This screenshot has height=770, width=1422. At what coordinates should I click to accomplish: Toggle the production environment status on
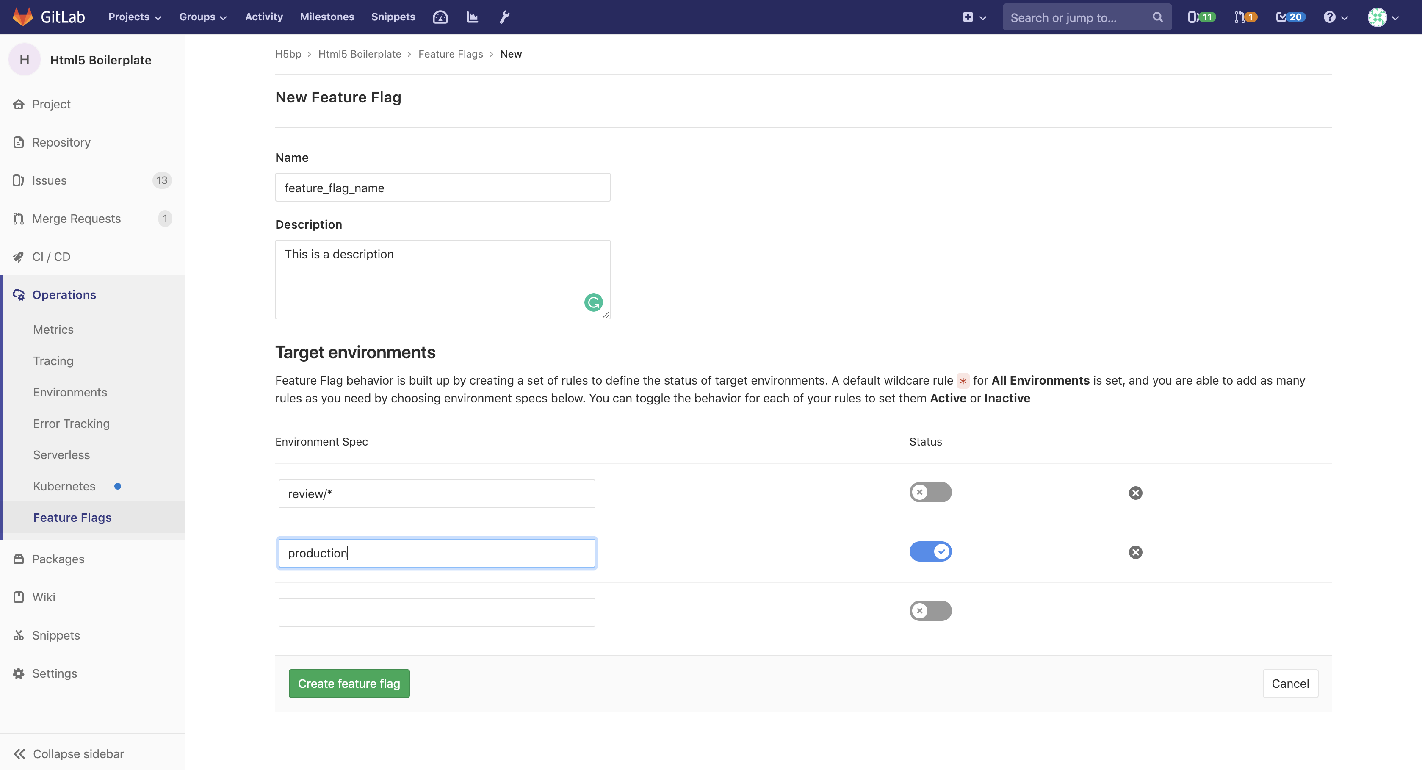coord(930,551)
